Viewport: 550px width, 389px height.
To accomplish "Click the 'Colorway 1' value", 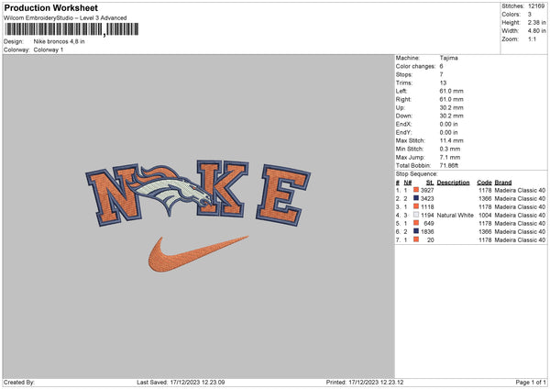I will point(49,50).
